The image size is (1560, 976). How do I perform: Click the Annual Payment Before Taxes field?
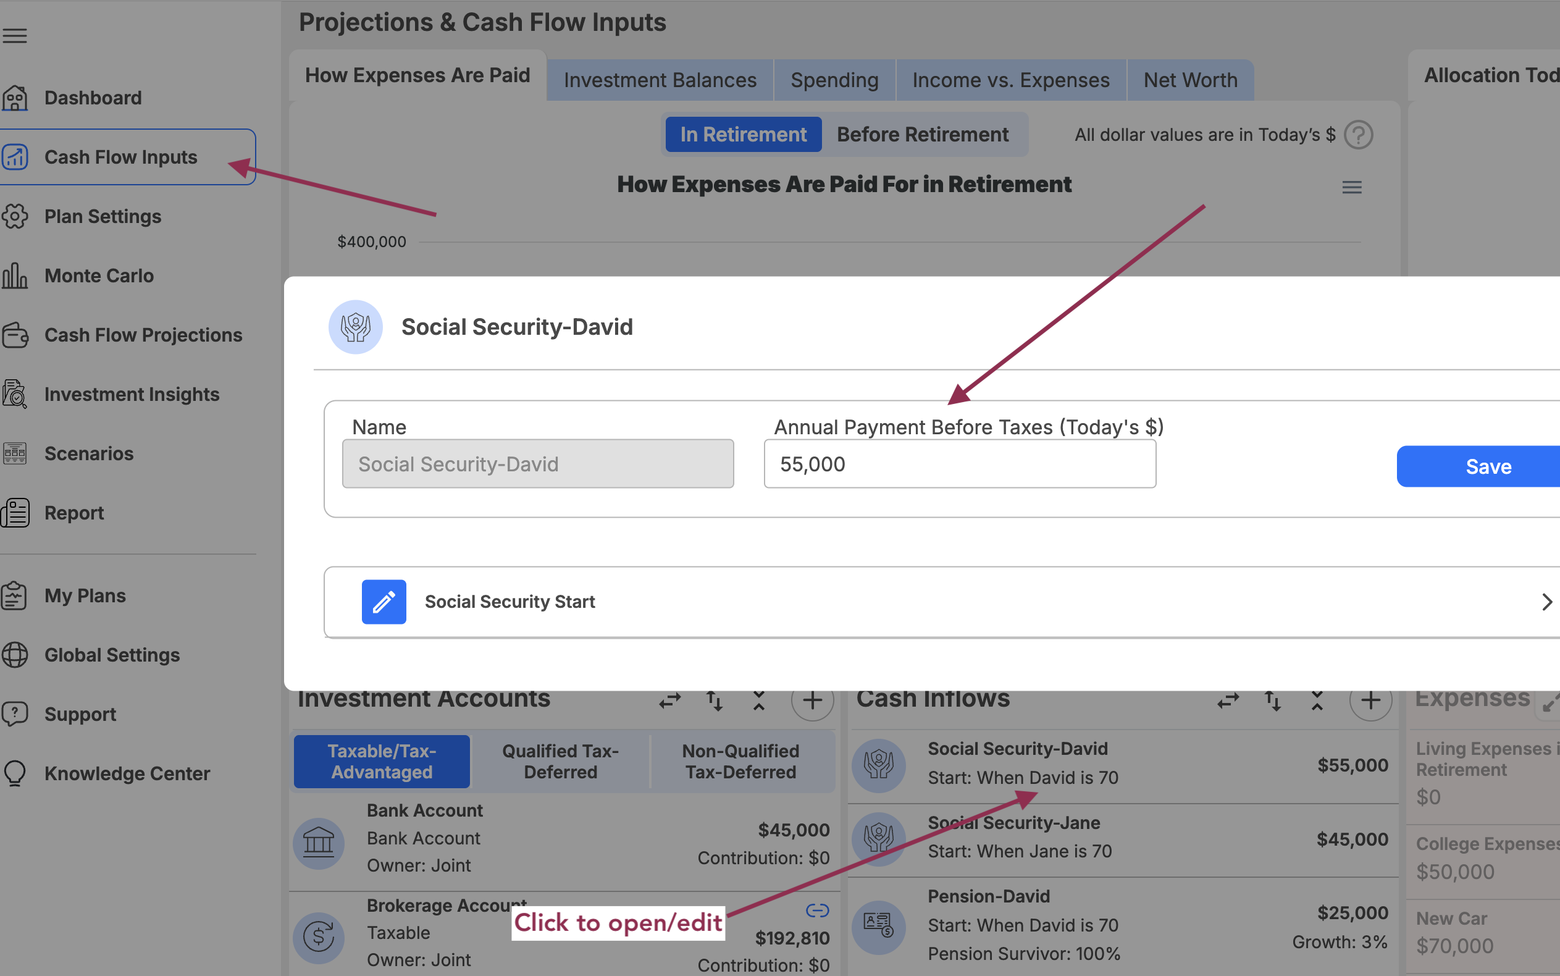click(959, 463)
